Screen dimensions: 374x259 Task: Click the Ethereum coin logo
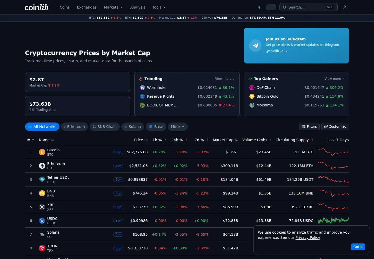tap(42, 166)
